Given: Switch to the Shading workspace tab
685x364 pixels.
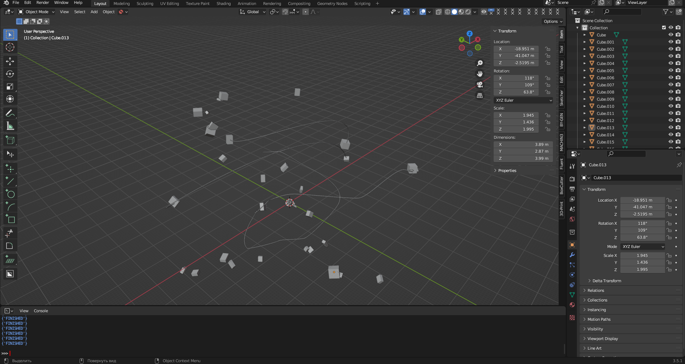Looking at the screenshot, I should click(x=223, y=4).
